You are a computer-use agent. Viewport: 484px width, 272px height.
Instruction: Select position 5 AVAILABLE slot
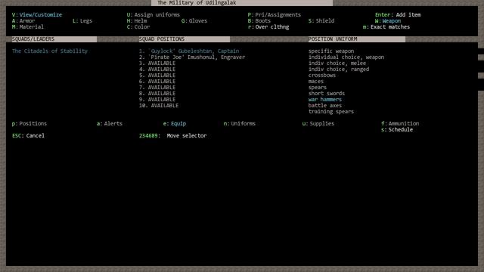click(157, 76)
